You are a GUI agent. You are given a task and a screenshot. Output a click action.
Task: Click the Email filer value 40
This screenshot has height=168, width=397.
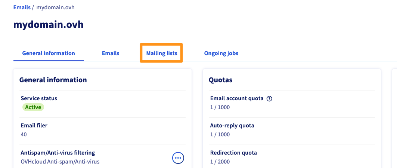point(24,134)
